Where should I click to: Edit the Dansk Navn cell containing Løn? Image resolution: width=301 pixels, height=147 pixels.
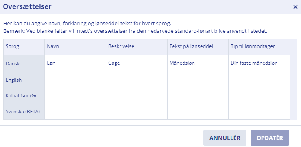click(x=75, y=64)
